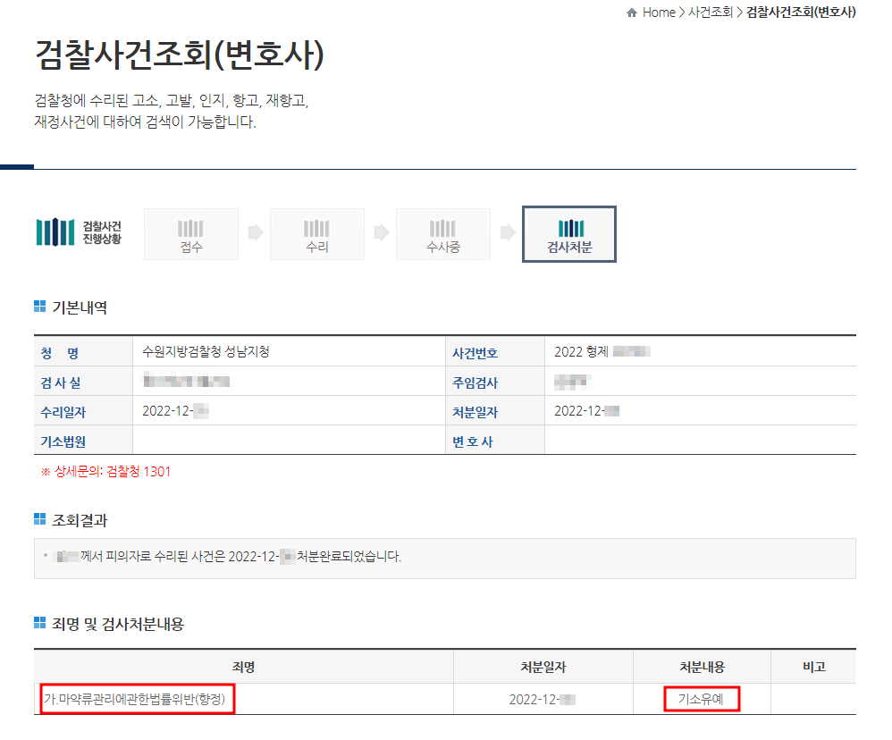The image size is (892, 740).
Task: Select the 기소유예 disposition cell
Action: (x=702, y=699)
